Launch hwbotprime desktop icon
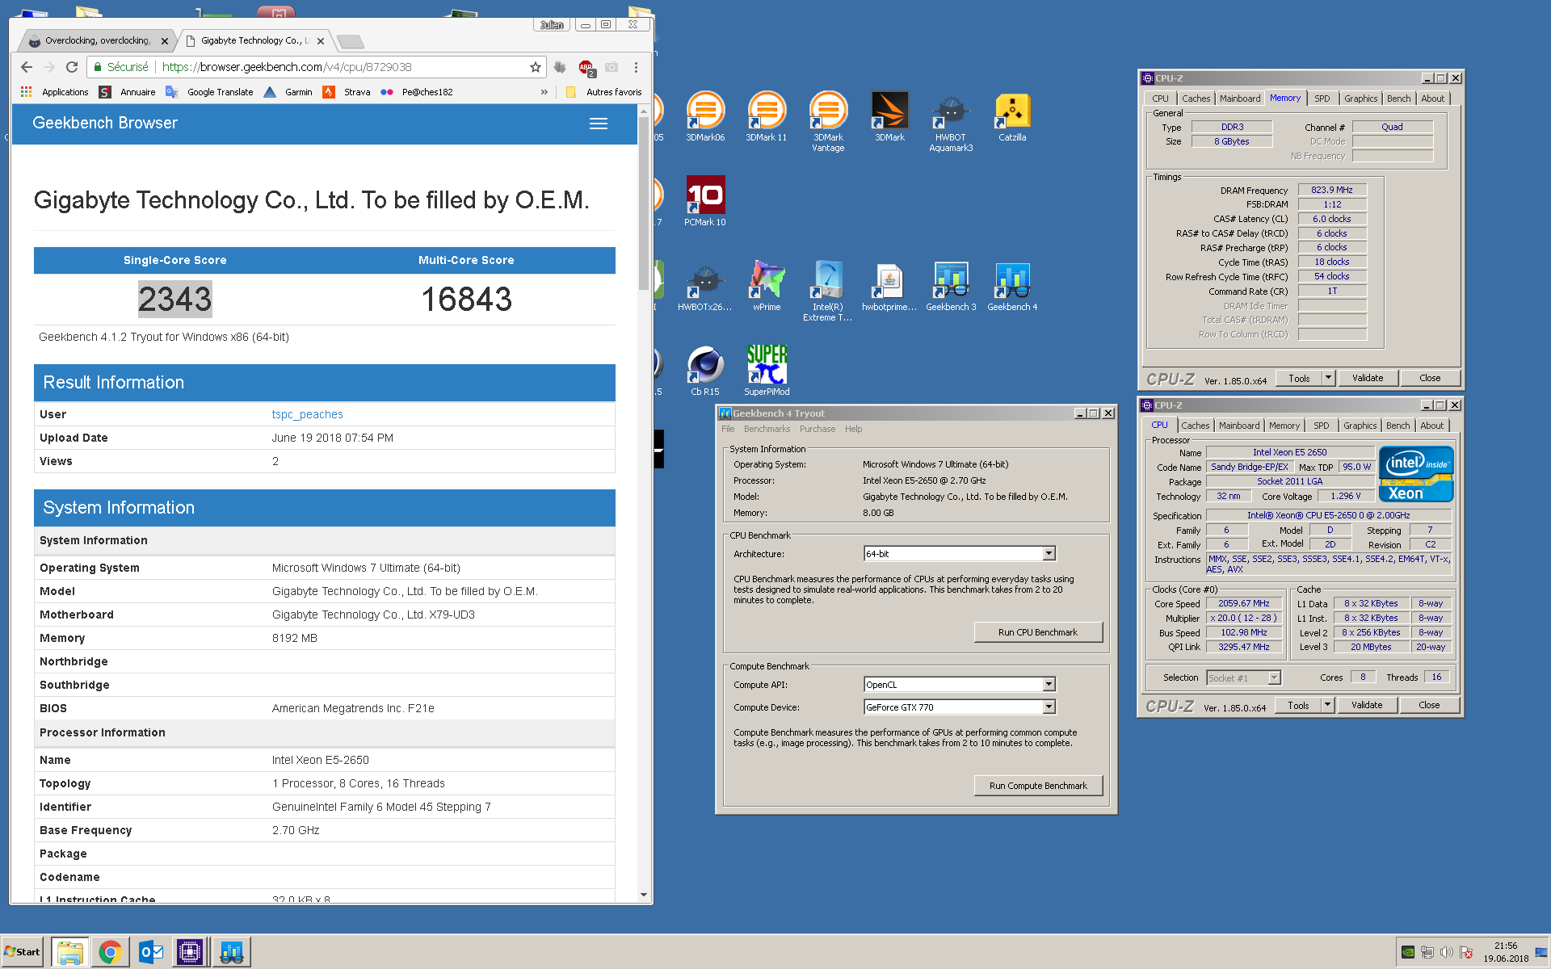1551x969 pixels. coord(889,287)
